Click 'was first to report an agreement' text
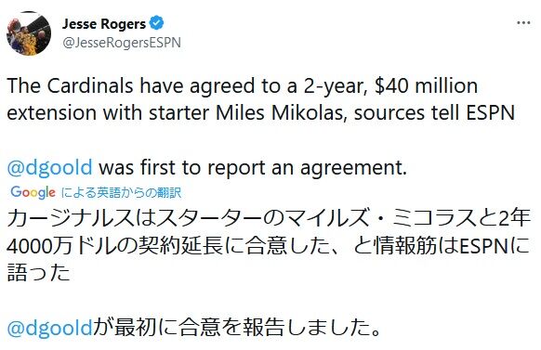The image size is (541, 350). click(253, 167)
